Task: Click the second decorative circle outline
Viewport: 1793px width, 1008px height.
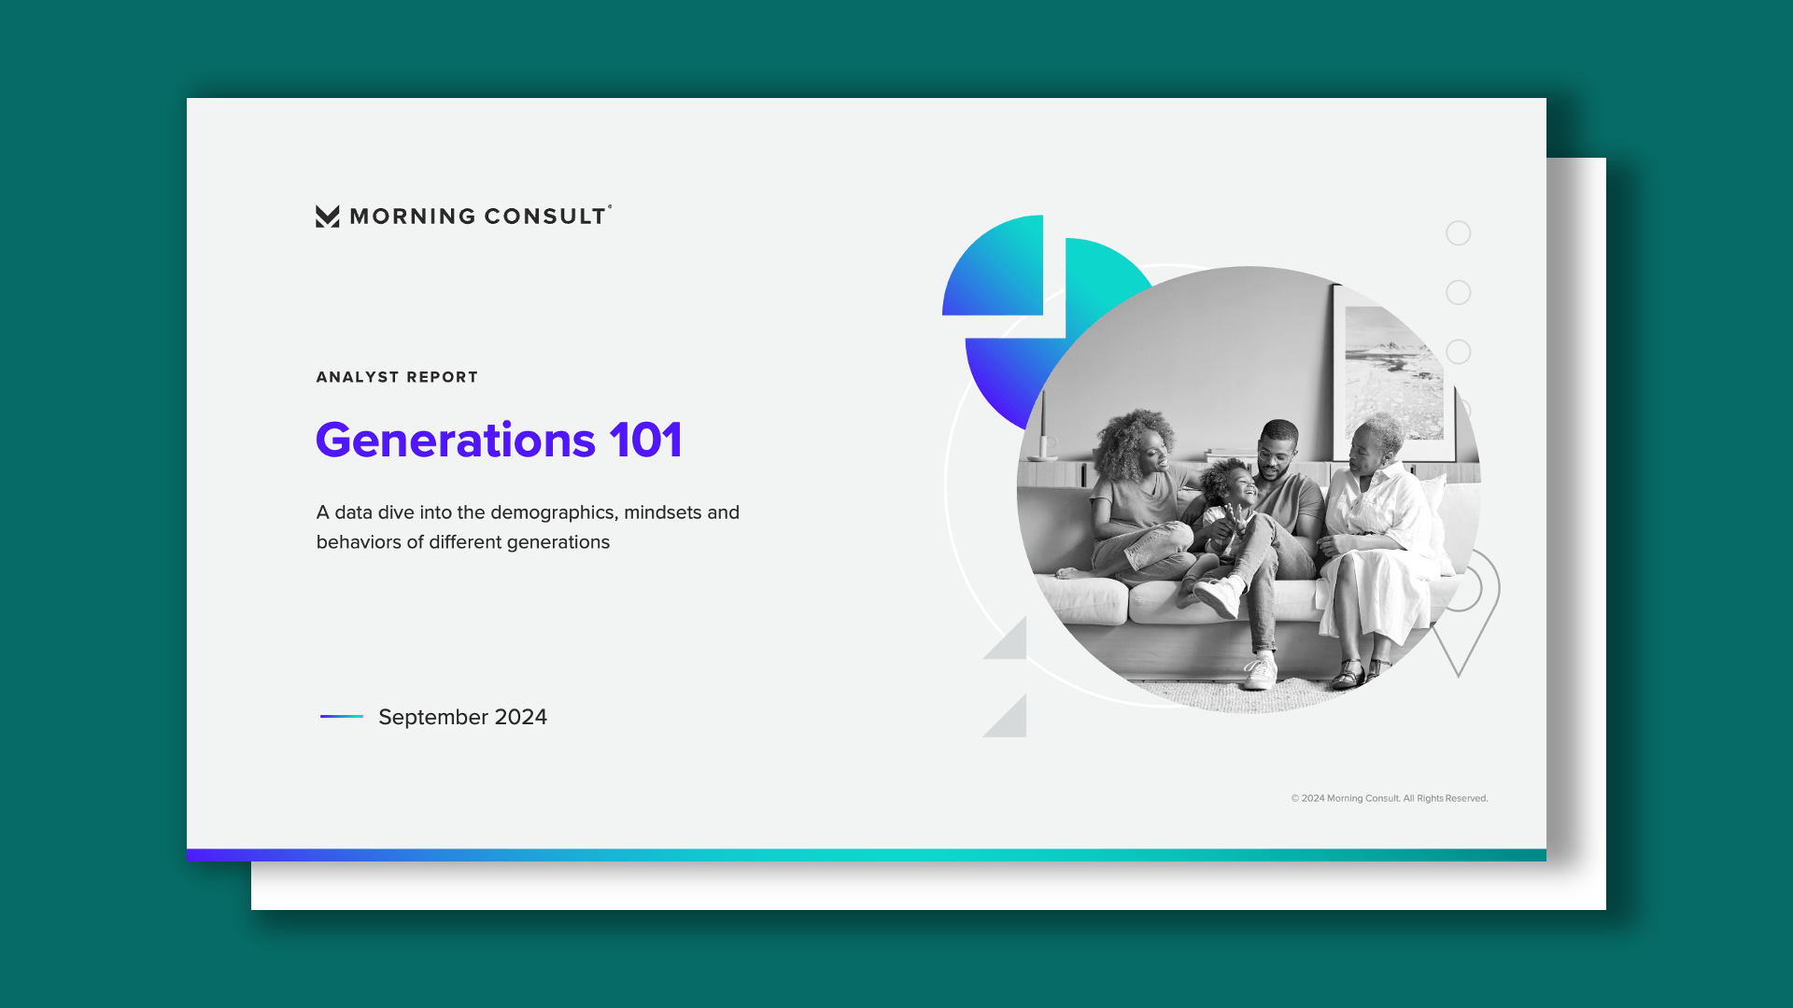Action: pyautogui.click(x=1458, y=292)
